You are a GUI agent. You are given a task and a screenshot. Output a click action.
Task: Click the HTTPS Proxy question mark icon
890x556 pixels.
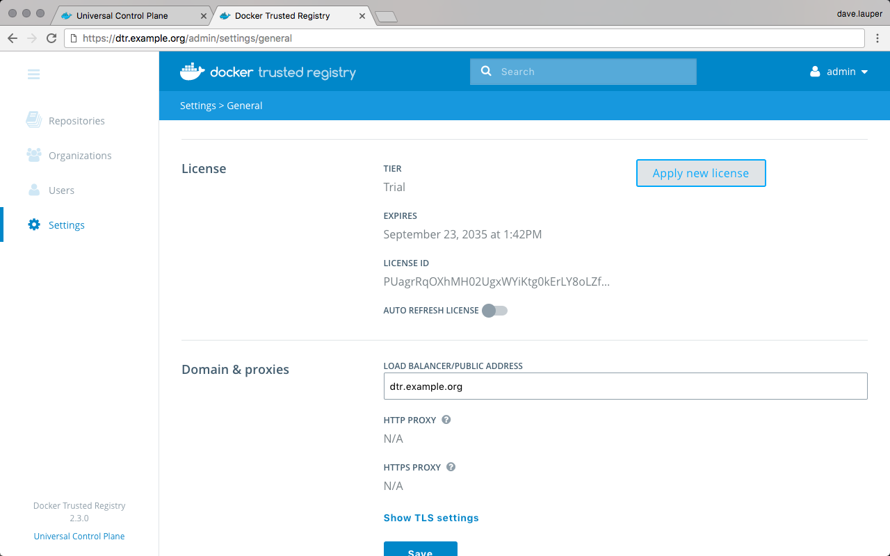pyautogui.click(x=451, y=467)
